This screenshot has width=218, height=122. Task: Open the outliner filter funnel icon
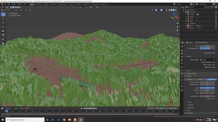pos(212,7)
